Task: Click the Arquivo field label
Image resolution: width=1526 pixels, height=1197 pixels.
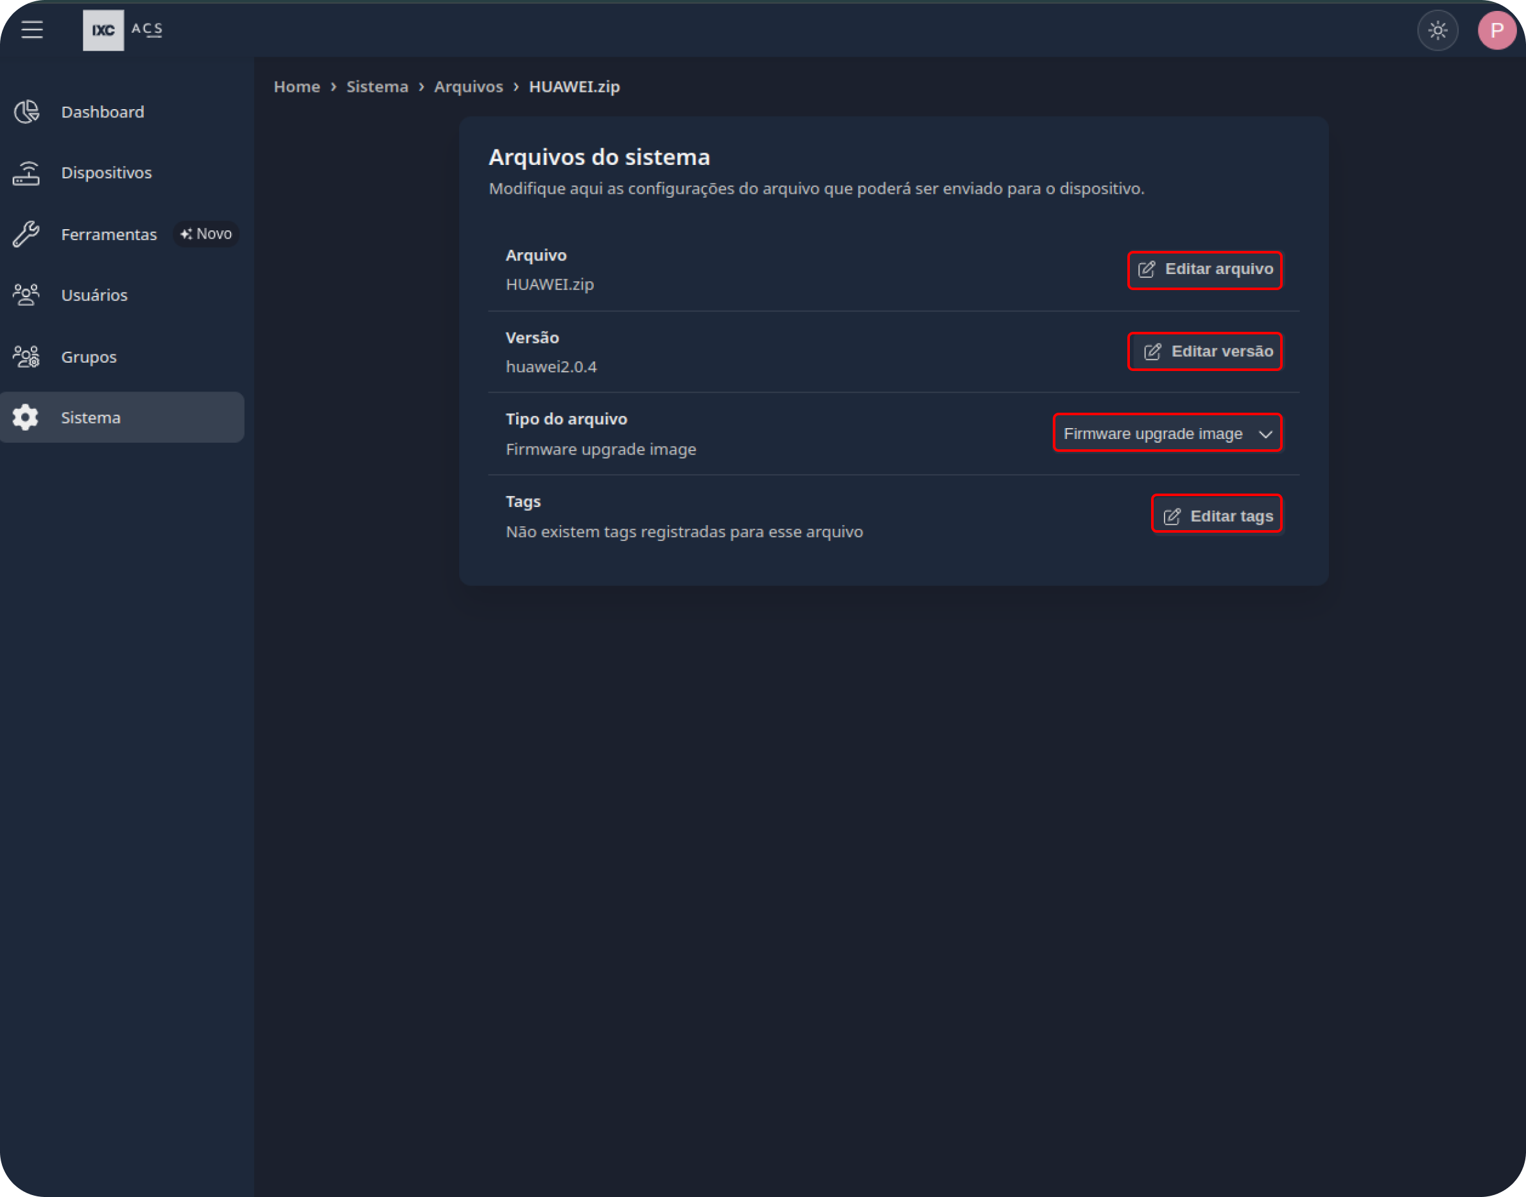Action: [x=536, y=255]
